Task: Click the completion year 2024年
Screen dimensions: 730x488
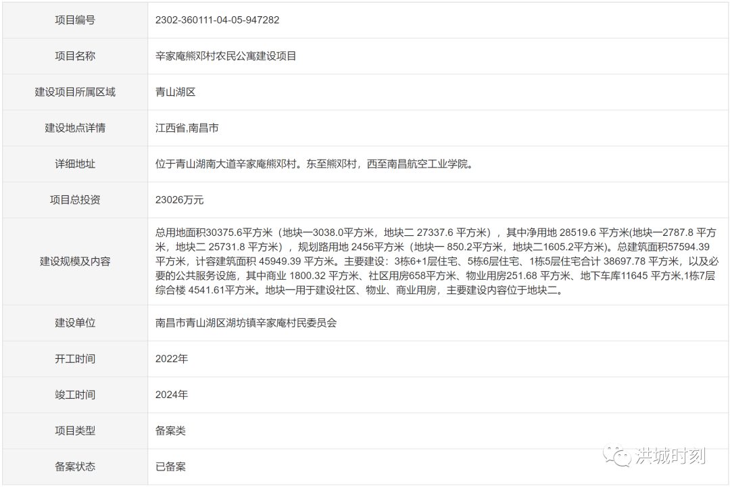Action: [x=172, y=395]
